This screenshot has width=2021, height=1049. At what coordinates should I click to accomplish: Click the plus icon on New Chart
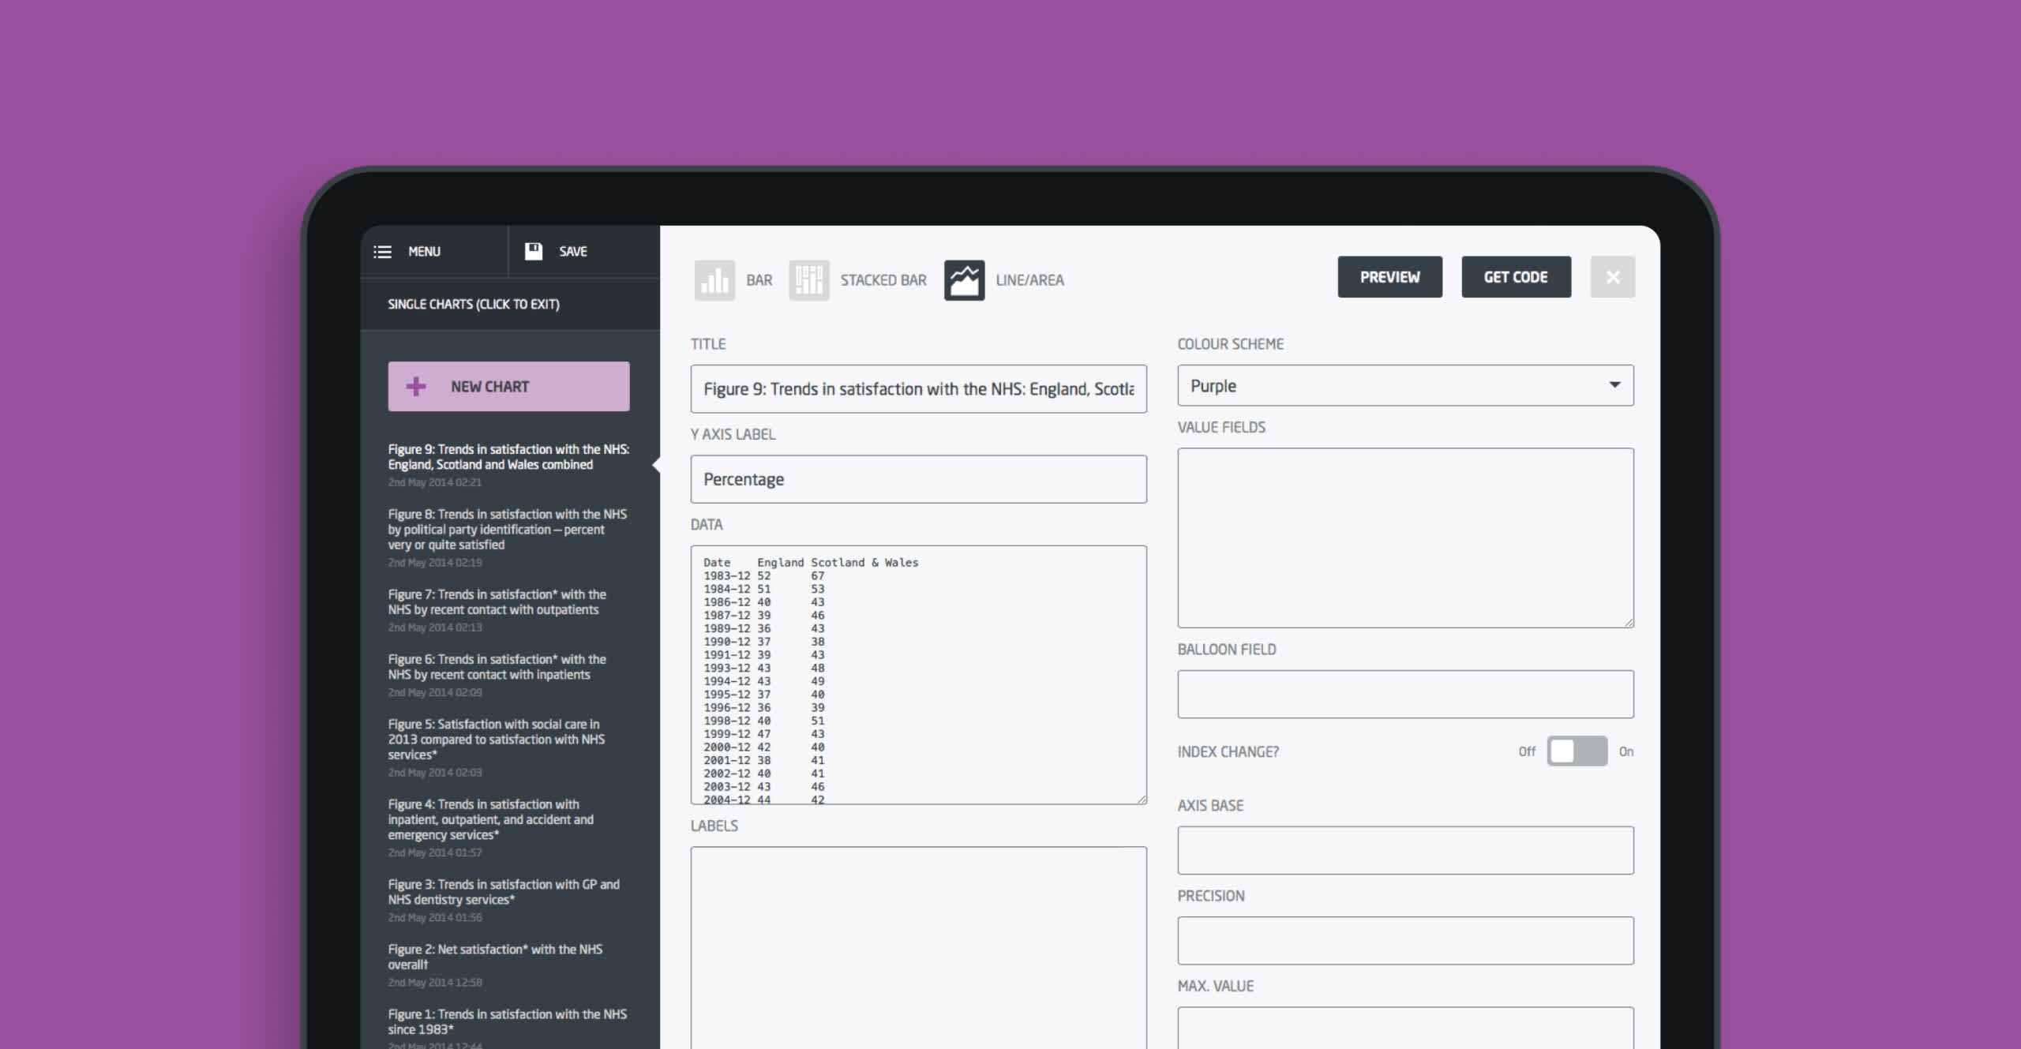coord(416,387)
